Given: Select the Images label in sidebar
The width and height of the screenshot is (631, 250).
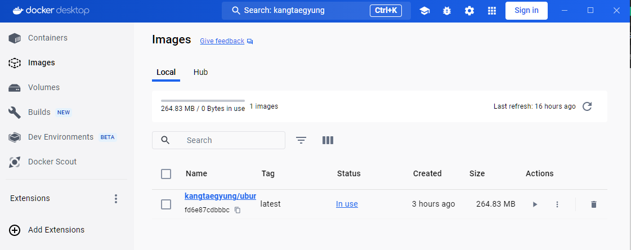Looking at the screenshot, I should point(42,63).
